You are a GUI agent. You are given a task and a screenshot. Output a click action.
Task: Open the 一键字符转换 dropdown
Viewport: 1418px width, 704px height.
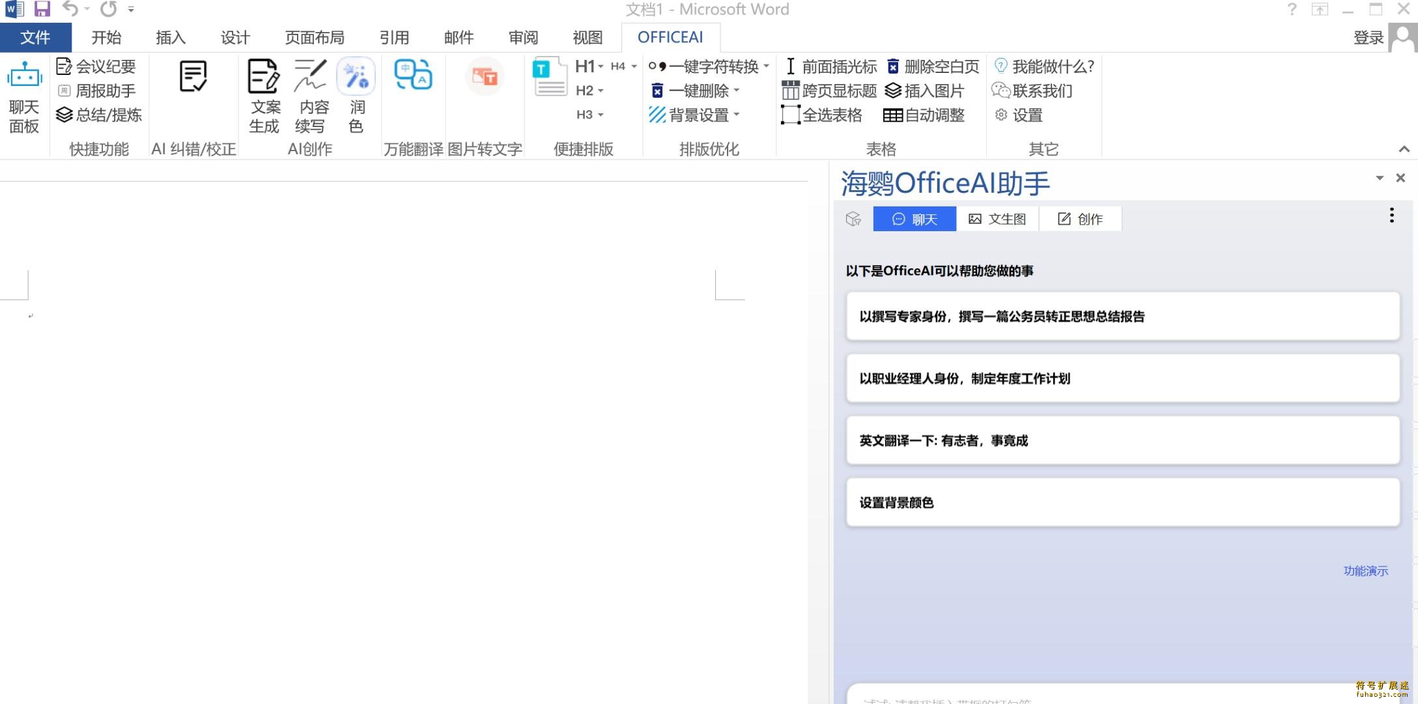pos(767,66)
